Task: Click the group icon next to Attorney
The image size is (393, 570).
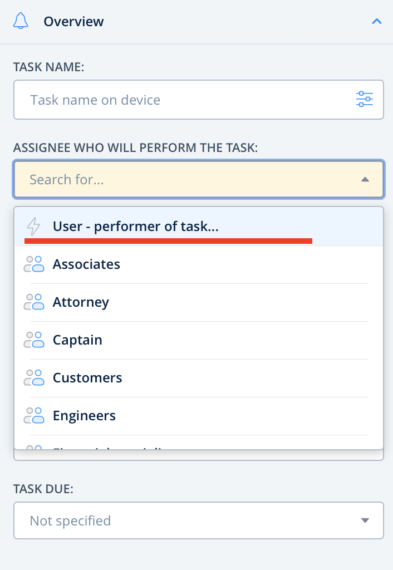Action: pyautogui.click(x=34, y=302)
